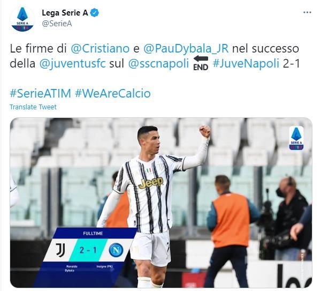
Task: Click the Lega Serie A display name
Action: (65, 13)
